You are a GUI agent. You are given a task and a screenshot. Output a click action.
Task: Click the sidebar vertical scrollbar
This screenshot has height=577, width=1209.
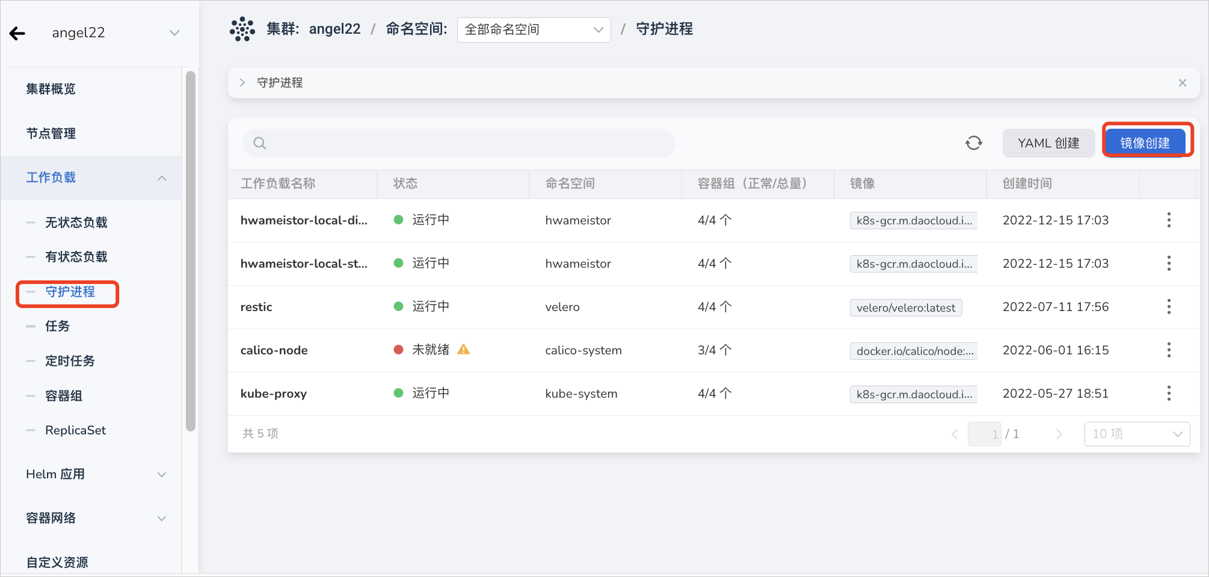[x=191, y=251]
